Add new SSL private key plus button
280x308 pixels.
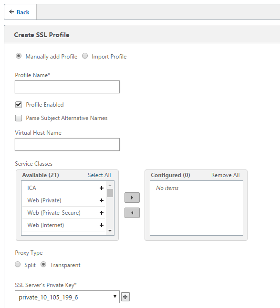[125, 297]
